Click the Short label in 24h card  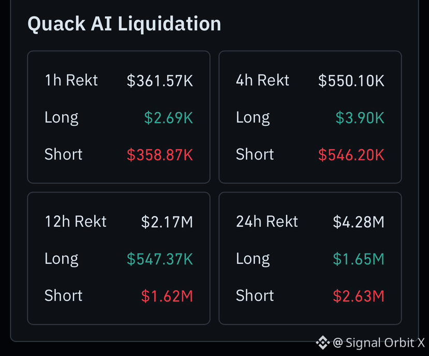(x=255, y=295)
